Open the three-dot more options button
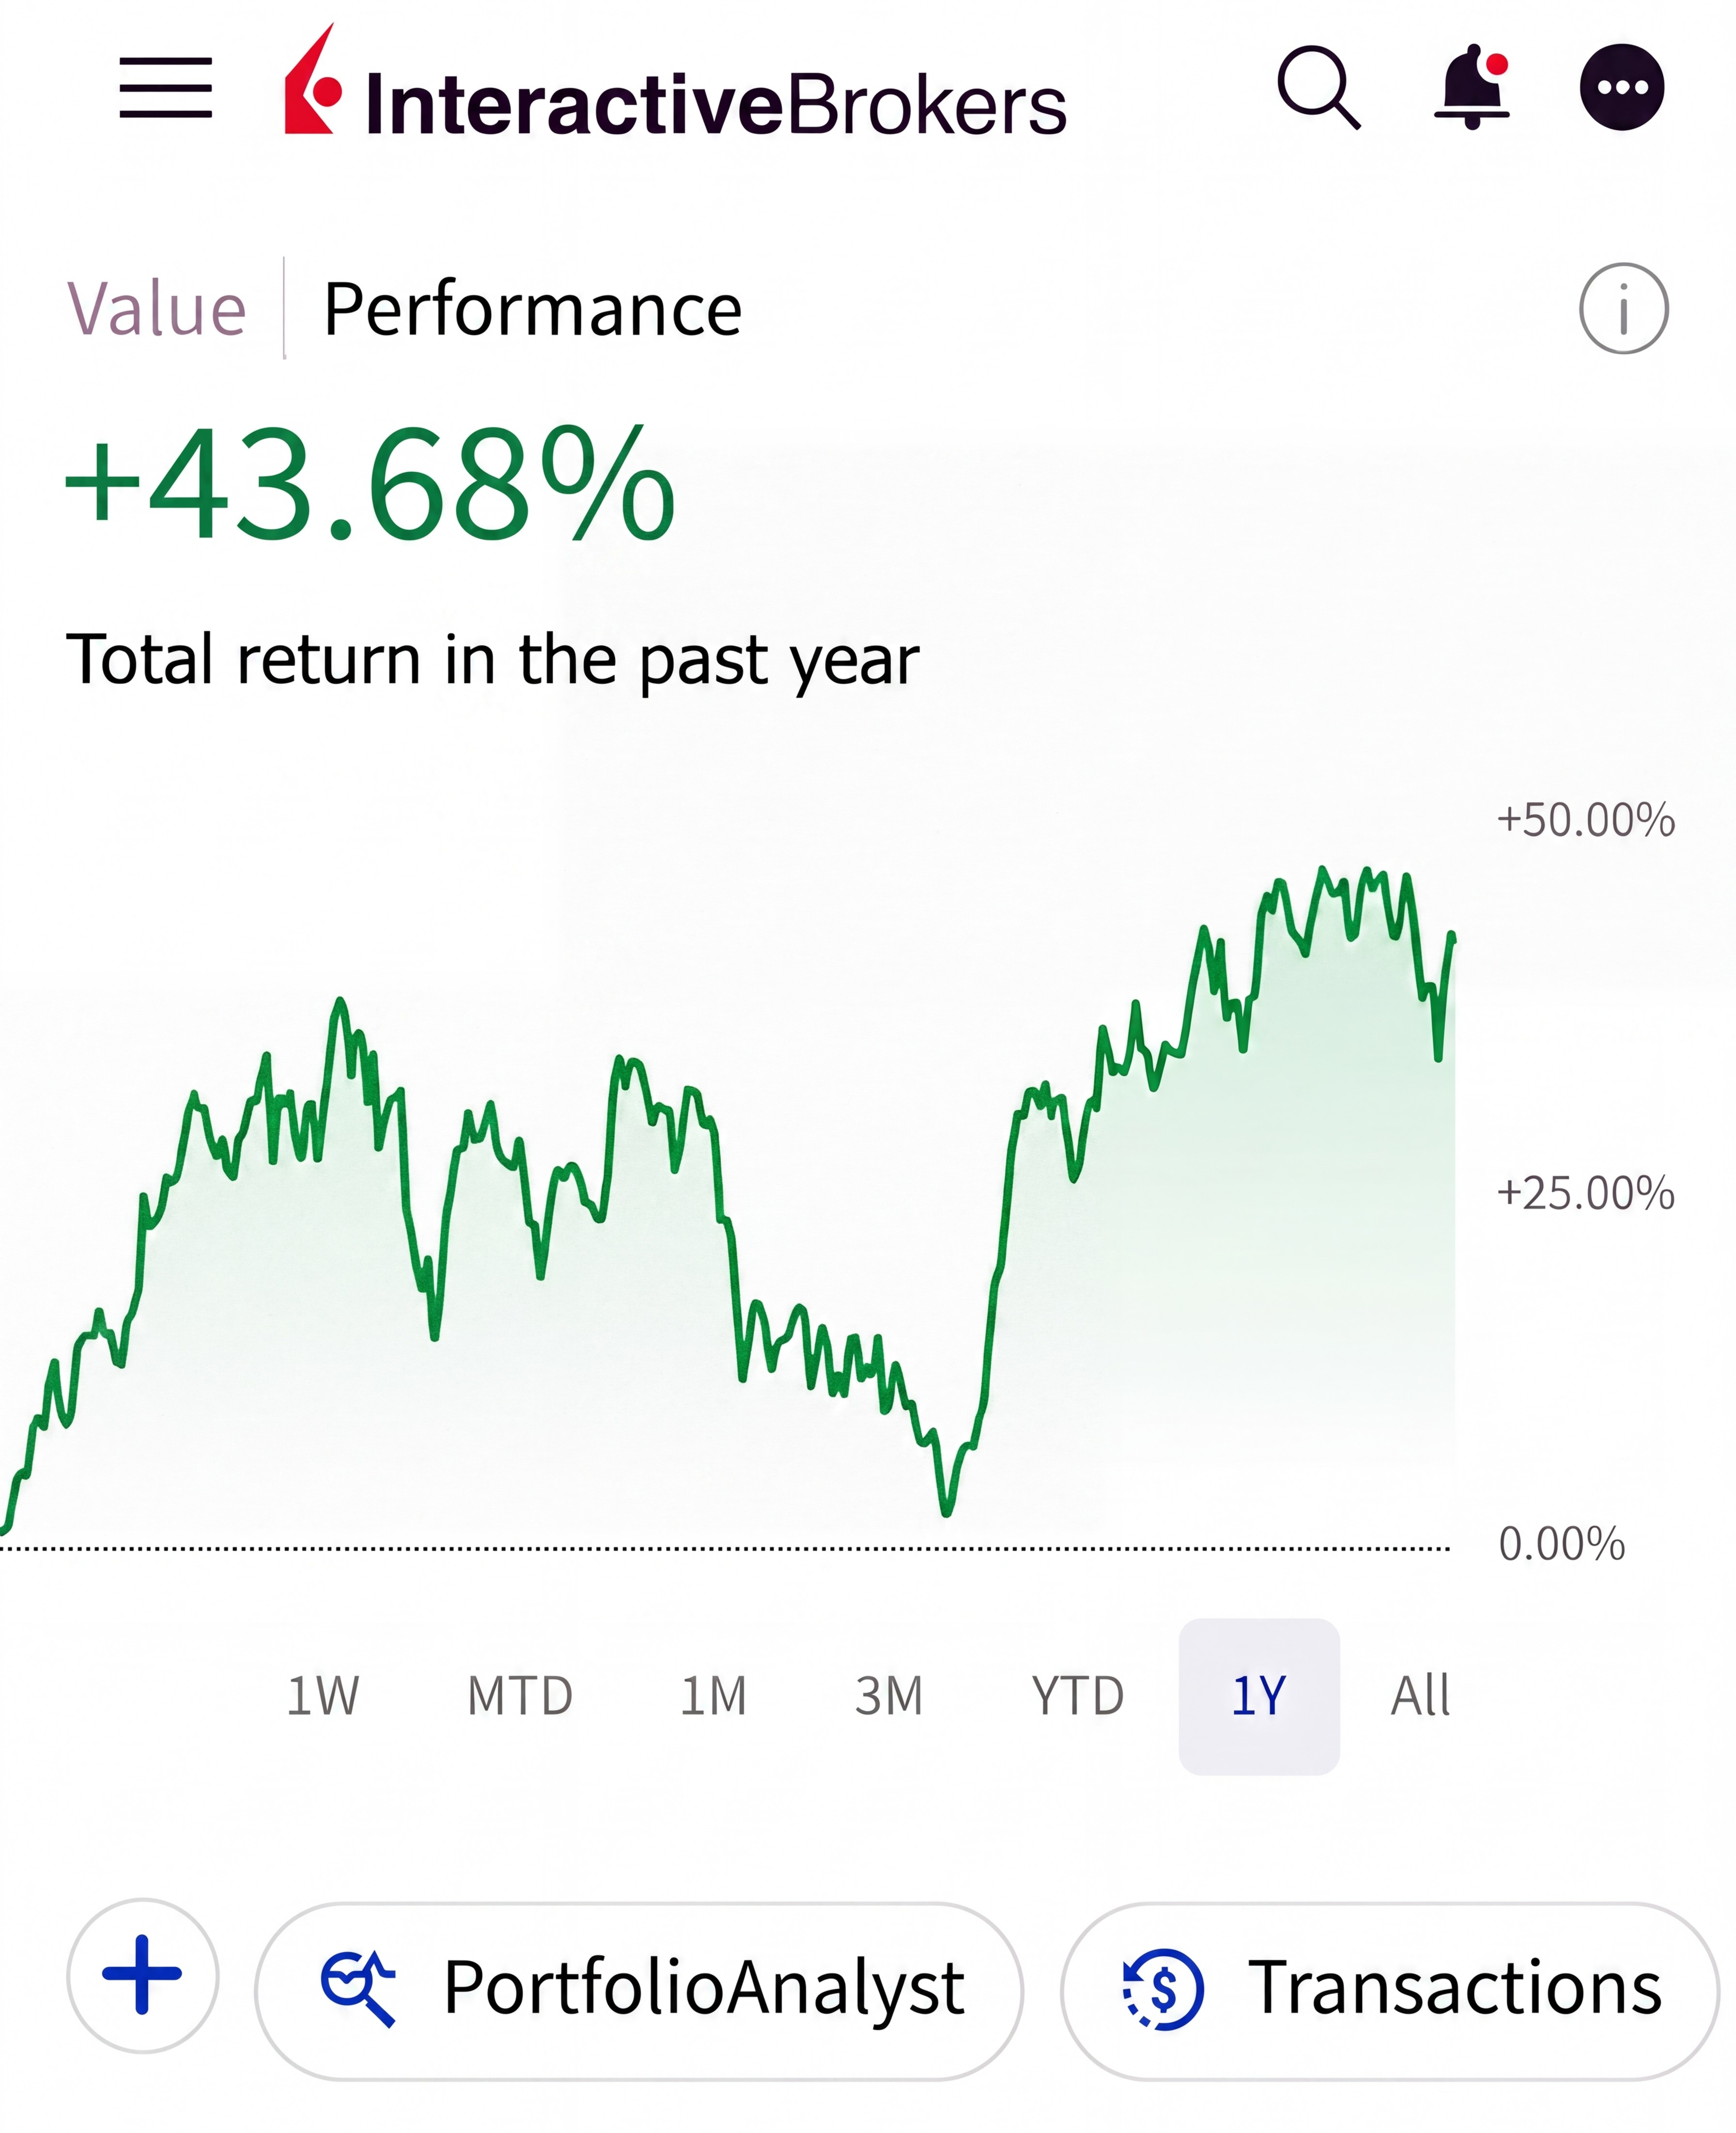This screenshot has width=1736, height=2133. tap(1621, 87)
